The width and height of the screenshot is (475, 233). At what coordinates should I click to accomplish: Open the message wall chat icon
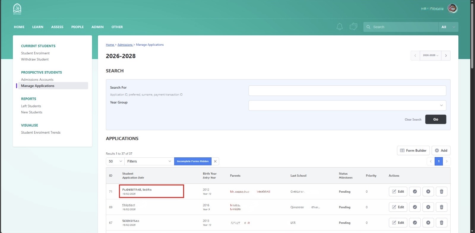[353, 27]
